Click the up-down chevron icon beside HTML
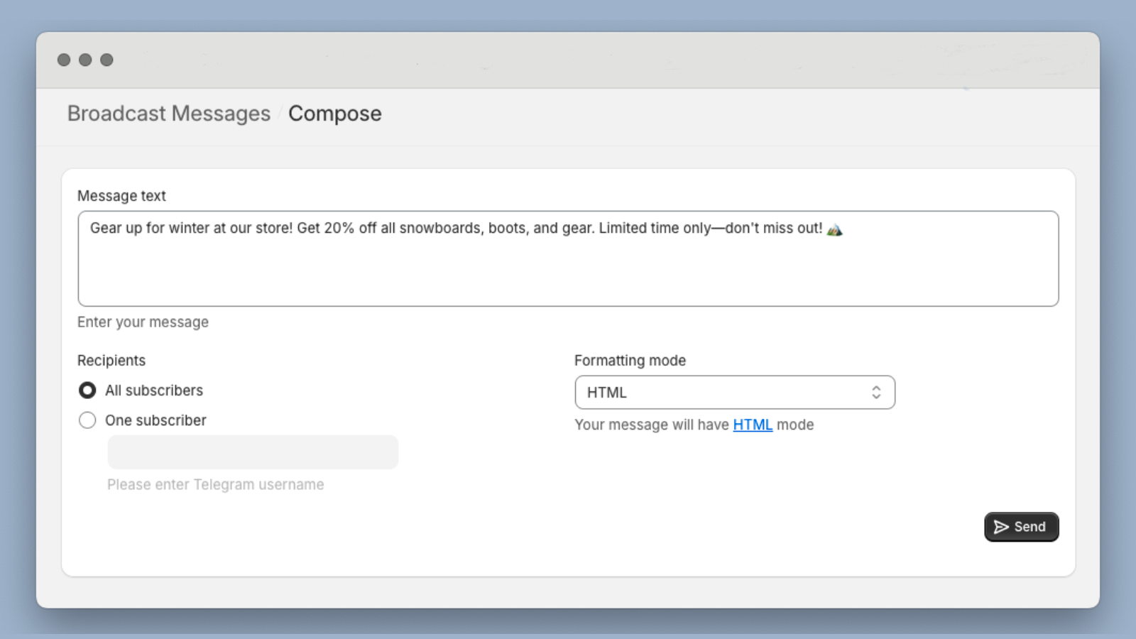 (876, 393)
